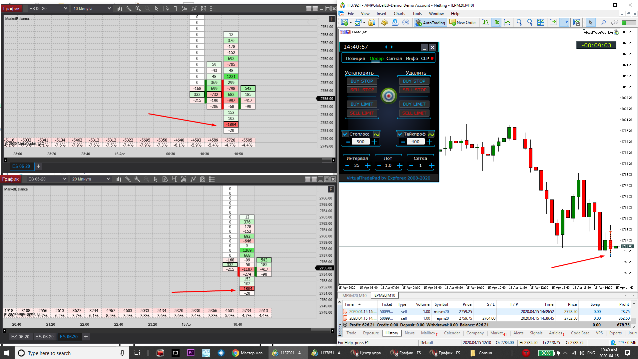Open the Tools menu in MetaTrader
This screenshot has height=359, width=638.
417,14
